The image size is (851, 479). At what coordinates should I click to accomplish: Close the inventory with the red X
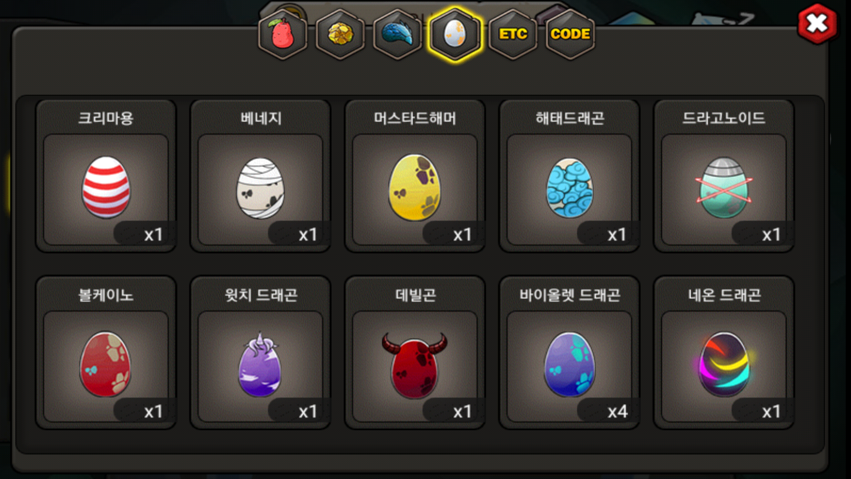tap(817, 24)
